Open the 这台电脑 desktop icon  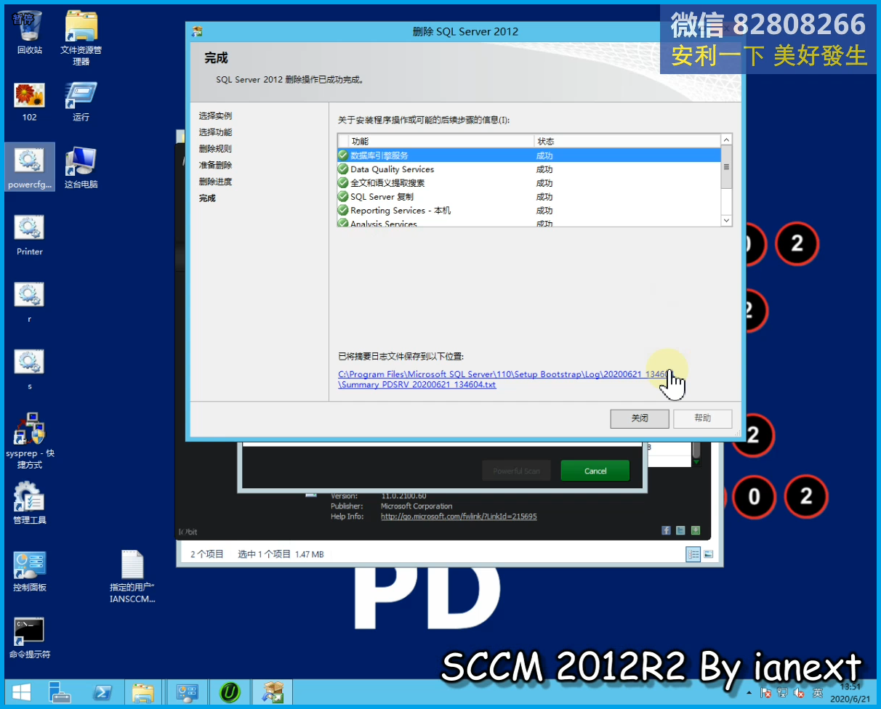[x=81, y=169]
